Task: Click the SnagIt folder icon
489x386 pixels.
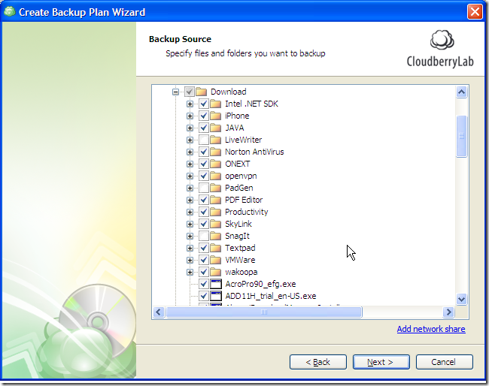Action: click(x=215, y=236)
